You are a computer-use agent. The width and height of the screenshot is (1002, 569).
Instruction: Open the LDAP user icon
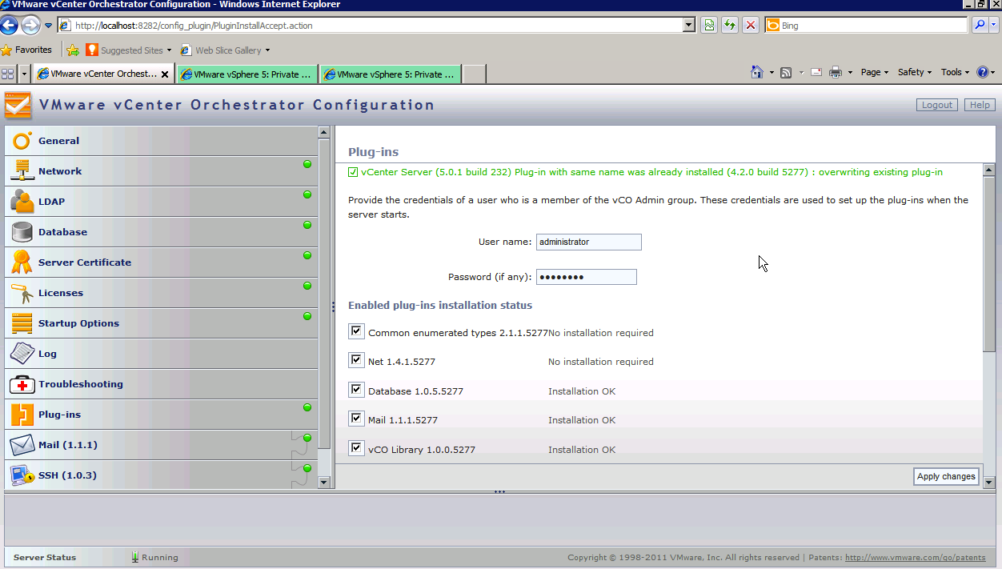click(22, 202)
